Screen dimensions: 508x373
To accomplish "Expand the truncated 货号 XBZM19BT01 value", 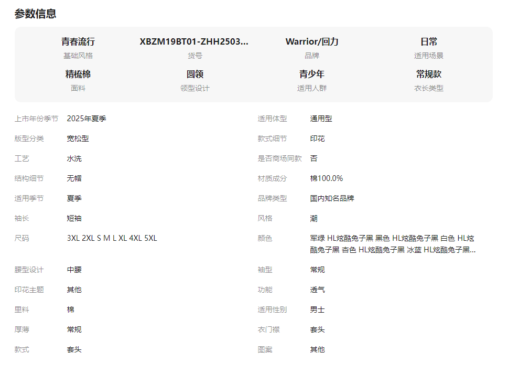I will pos(194,42).
